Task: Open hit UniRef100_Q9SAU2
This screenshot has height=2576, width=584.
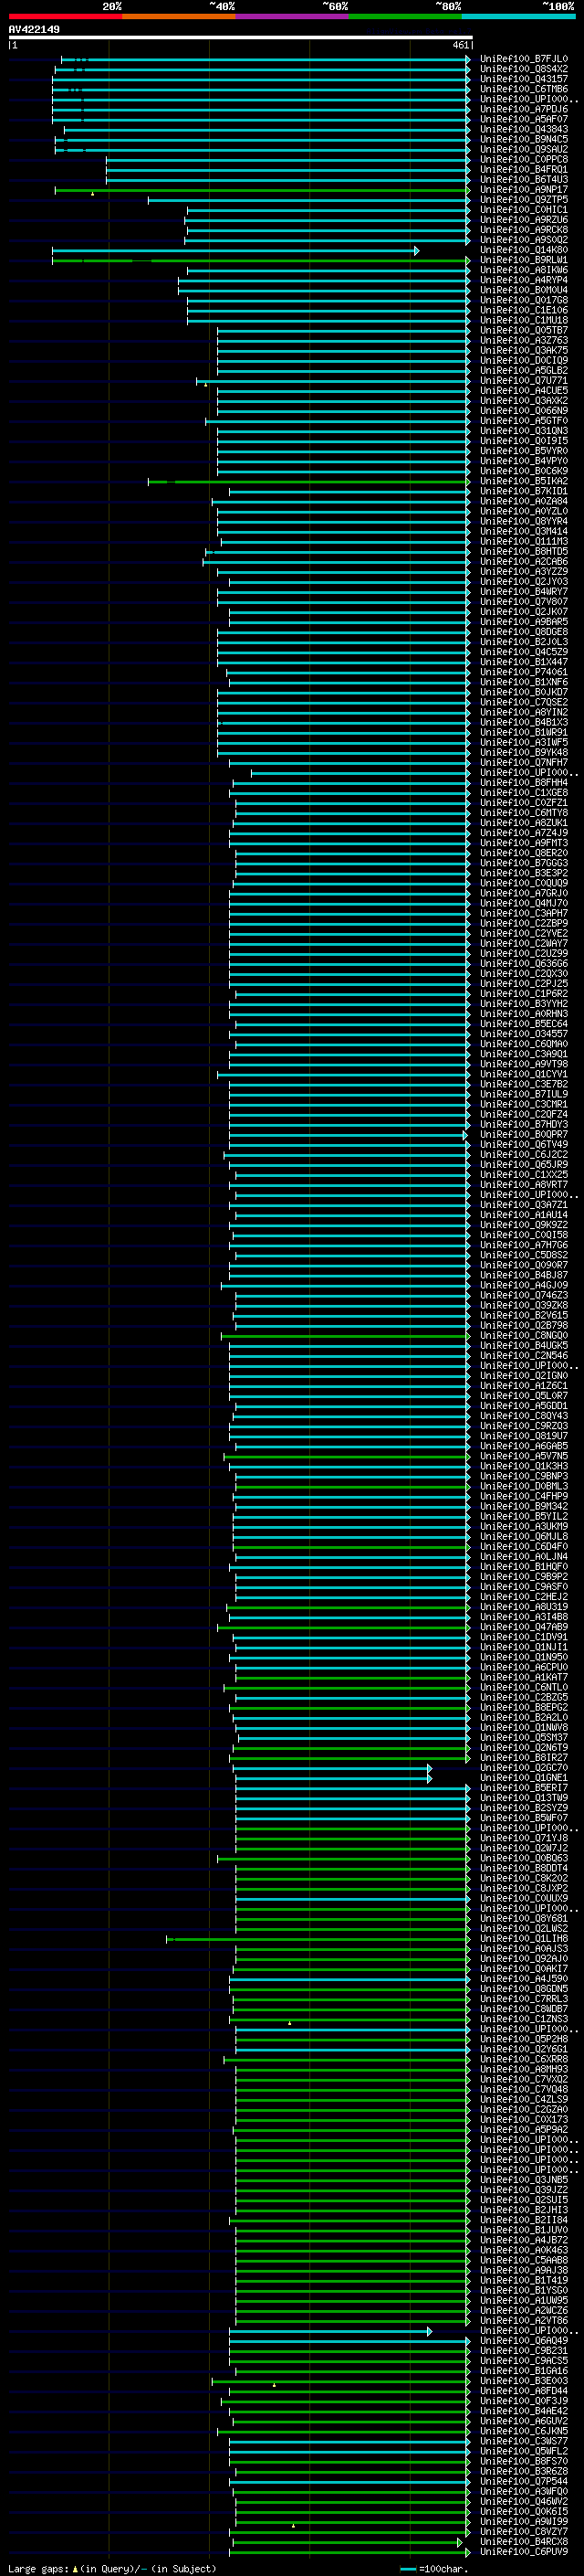Action: [523, 149]
